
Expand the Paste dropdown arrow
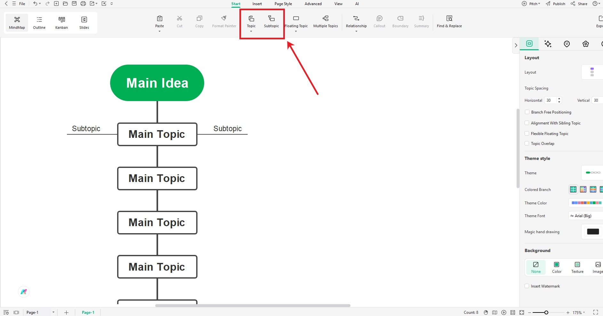159,31
